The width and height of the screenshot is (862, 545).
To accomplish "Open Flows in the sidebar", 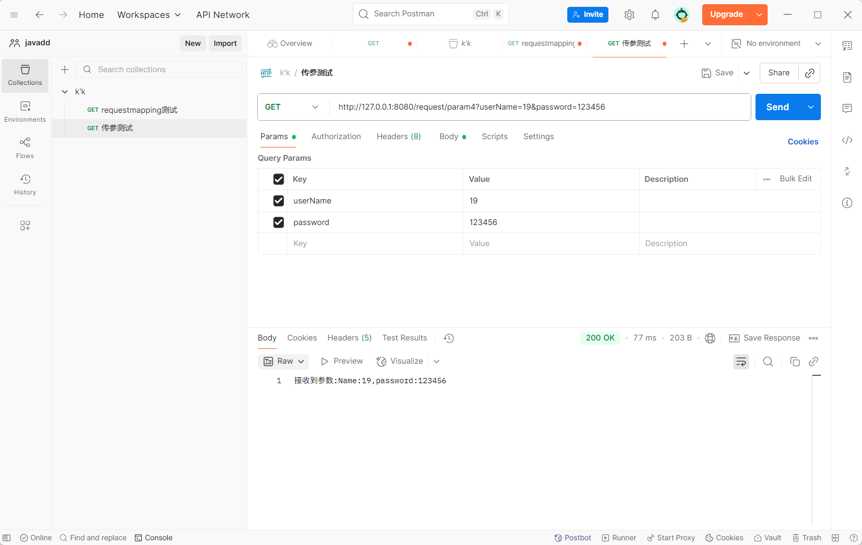I will [25, 149].
